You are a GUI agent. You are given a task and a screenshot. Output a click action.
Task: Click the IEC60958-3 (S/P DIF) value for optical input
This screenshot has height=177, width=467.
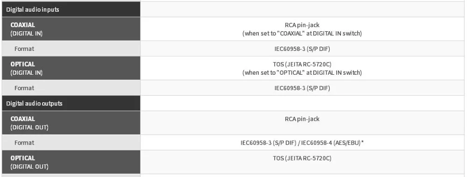coord(302,88)
